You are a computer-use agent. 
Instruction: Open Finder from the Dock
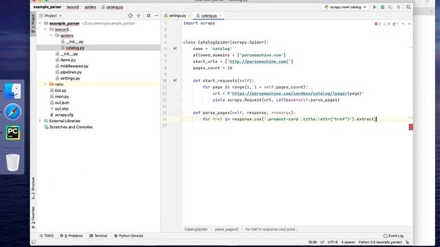pyautogui.click(x=12, y=91)
